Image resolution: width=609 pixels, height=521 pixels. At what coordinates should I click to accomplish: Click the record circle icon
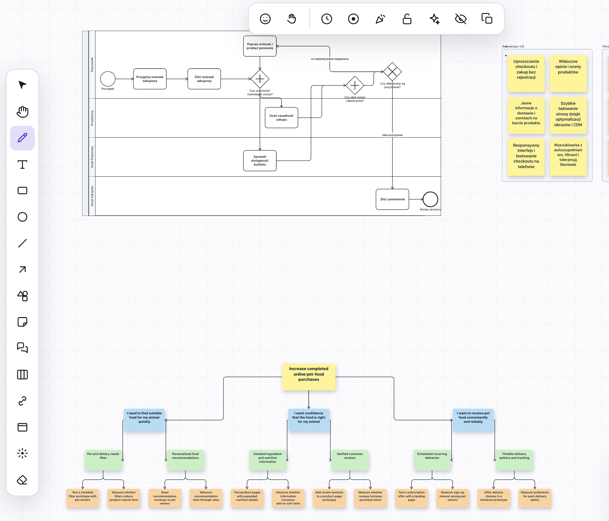353,19
